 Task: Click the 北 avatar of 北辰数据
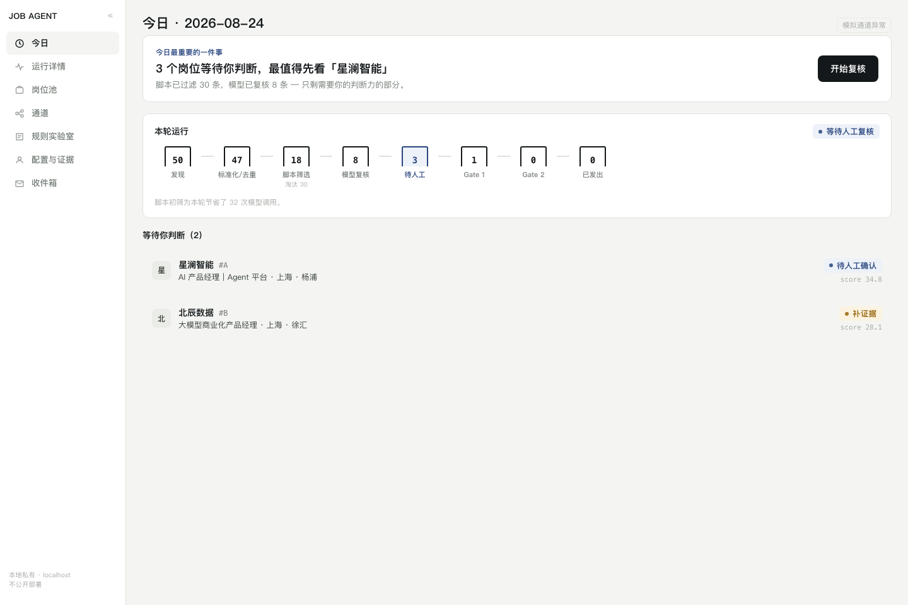pyautogui.click(x=161, y=318)
